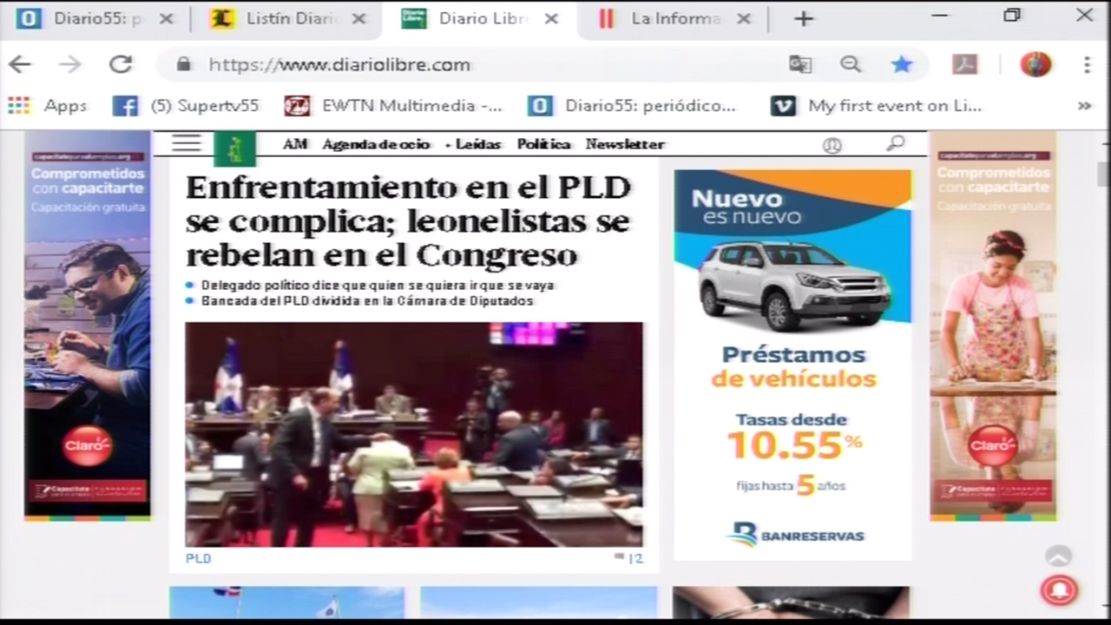This screenshot has height=625, width=1111.
Task: Toggle the bookmark star for this page
Action: click(x=902, y=64)
